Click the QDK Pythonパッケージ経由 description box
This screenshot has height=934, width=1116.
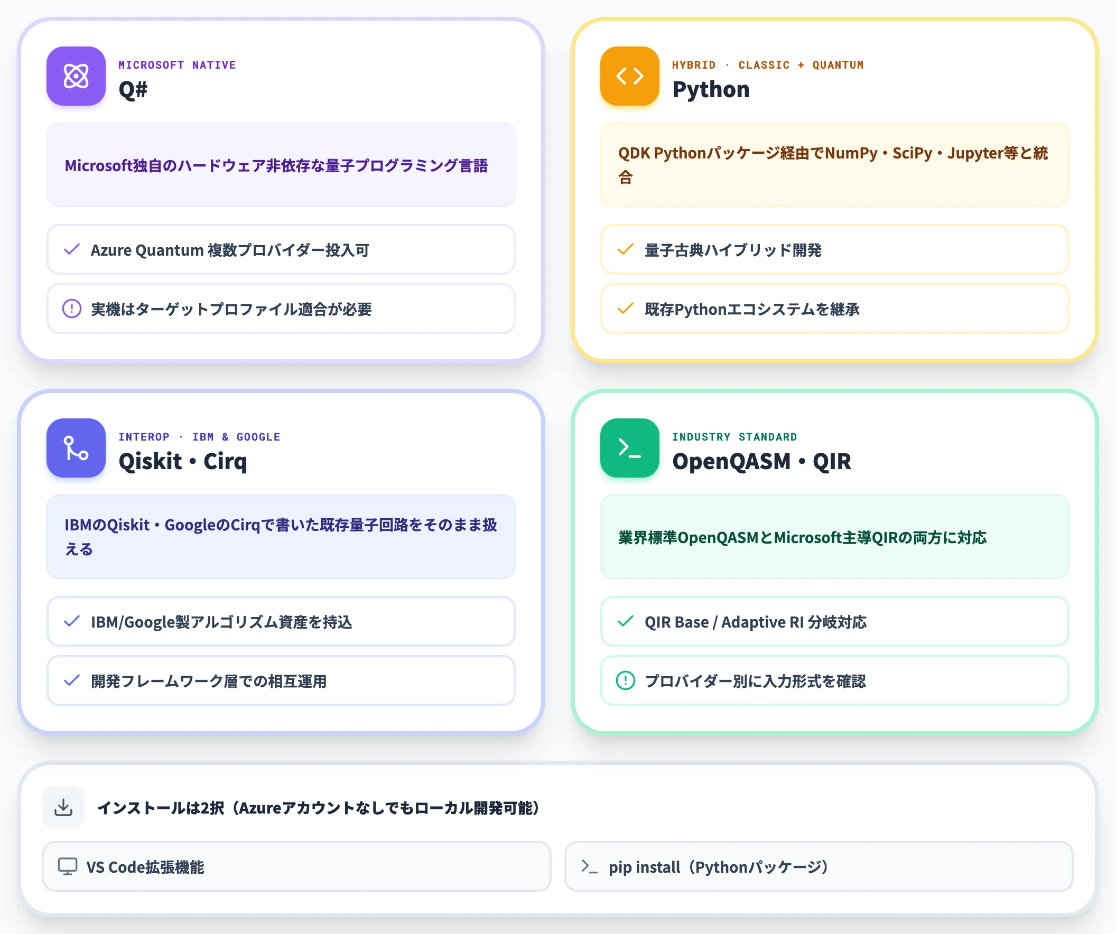pyautogui.click(x=835, y=165)
